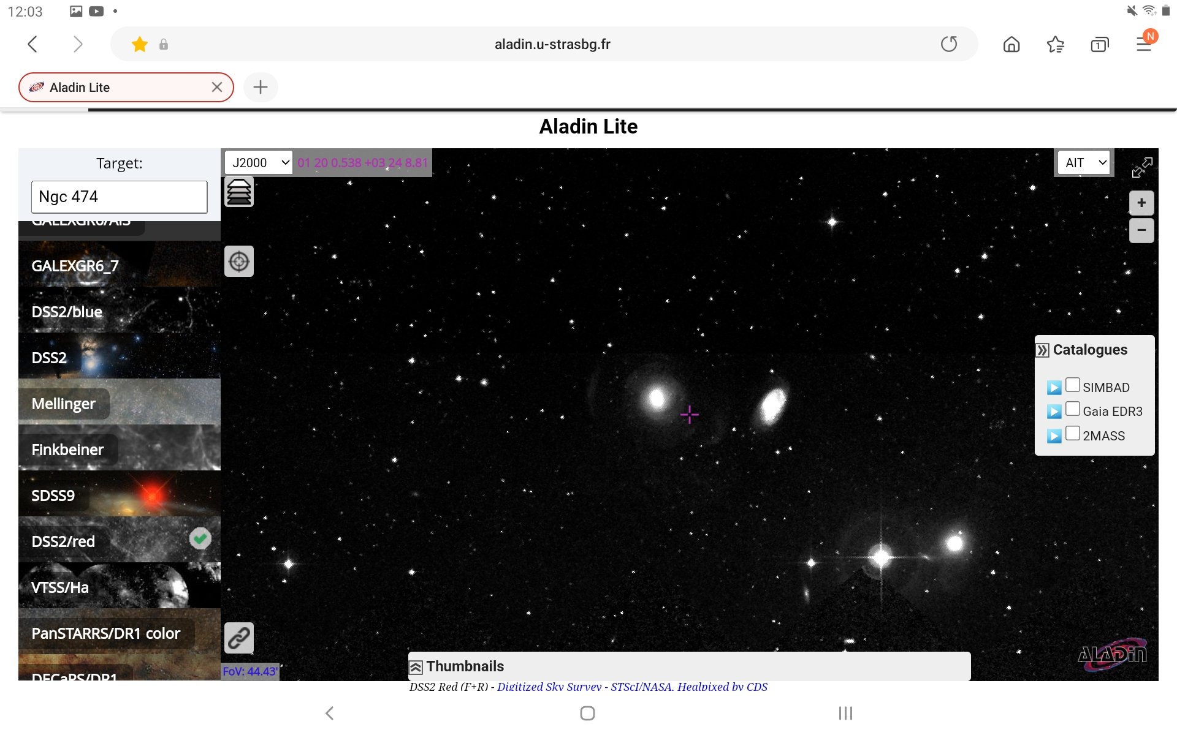The image size is (1177, 735).
Task: Select the VTSS/Ha survey
Action: click(x=120, y=586)
